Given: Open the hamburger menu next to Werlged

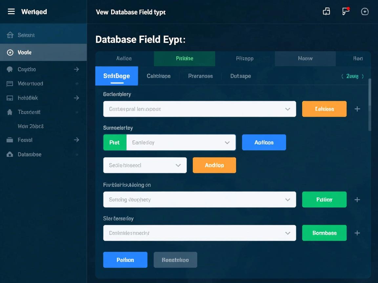Looking at the screenshot, I should click(x=11, y=12).
